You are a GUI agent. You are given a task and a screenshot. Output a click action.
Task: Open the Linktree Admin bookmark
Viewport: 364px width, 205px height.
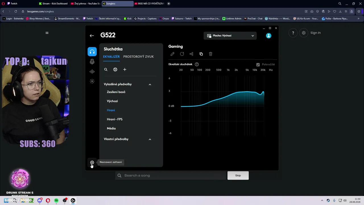(x=232, y=19)
